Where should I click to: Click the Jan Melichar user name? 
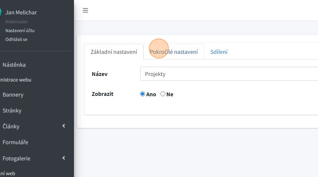pyautogui.click(x=21, y=12)
